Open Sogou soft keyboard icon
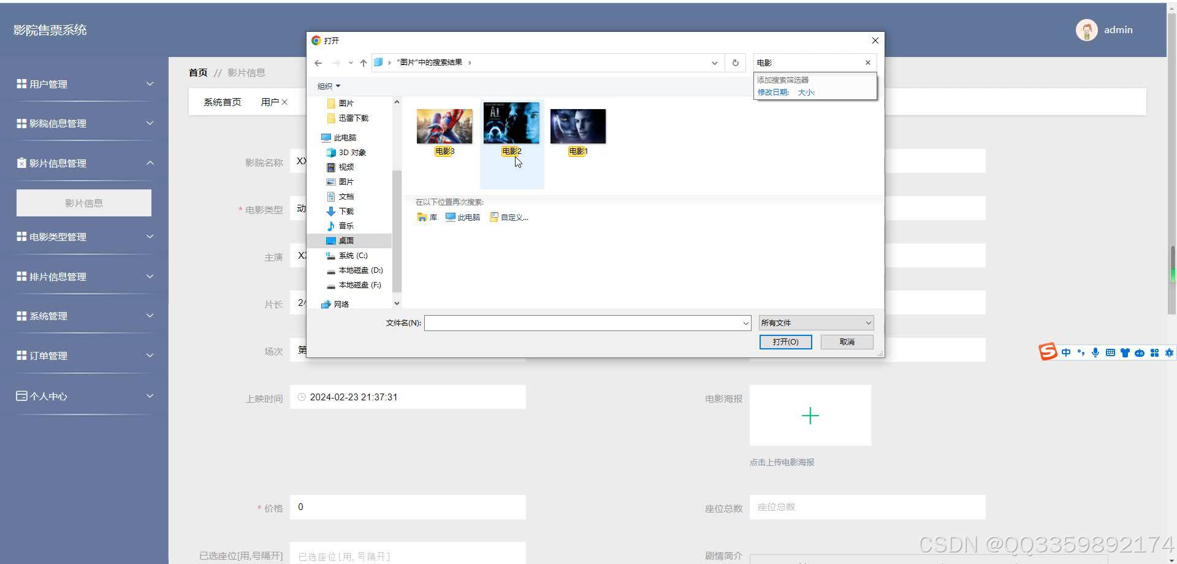This screenshot has height=564, width=1177. (1110, 352)
